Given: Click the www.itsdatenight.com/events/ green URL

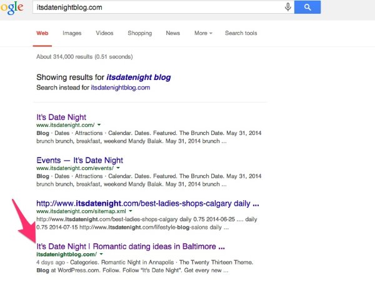Looking at the screenshot, I should (x=75, y=168).
